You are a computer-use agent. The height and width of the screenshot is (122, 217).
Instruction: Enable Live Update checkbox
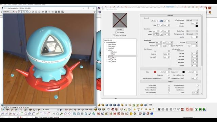point(116,33)
